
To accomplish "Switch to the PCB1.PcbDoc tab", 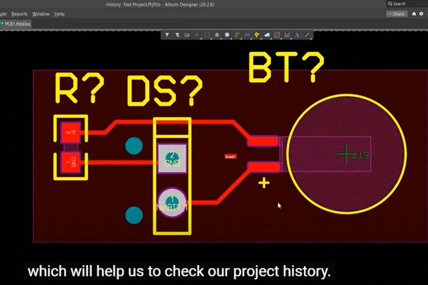I will [16, 24].
